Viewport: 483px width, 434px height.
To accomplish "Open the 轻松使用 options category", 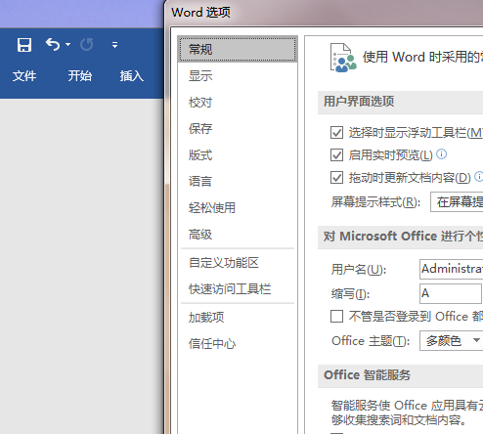I will pyautogui.click(x=238, y=208).
